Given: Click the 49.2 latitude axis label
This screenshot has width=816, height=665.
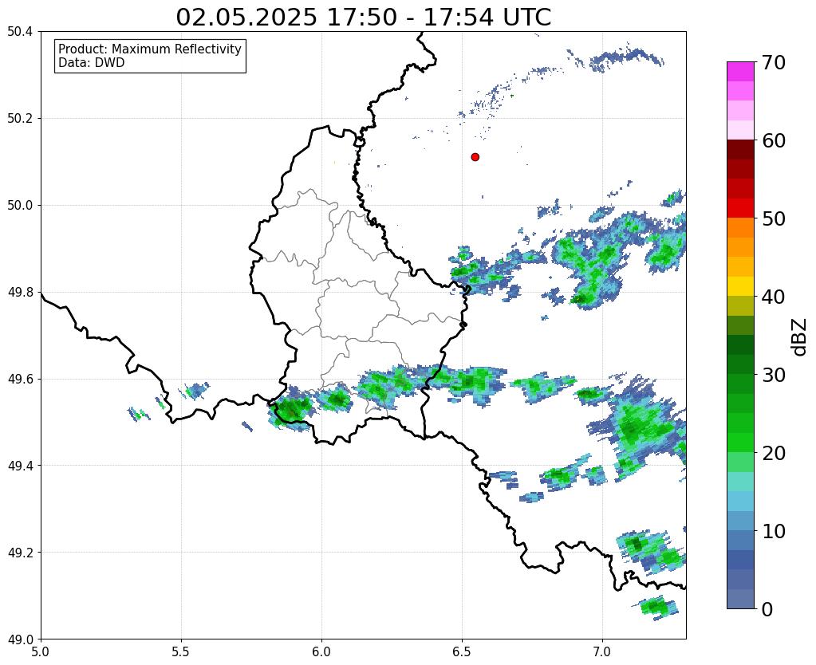Looking at the screenshot, I should click(20, 552).
